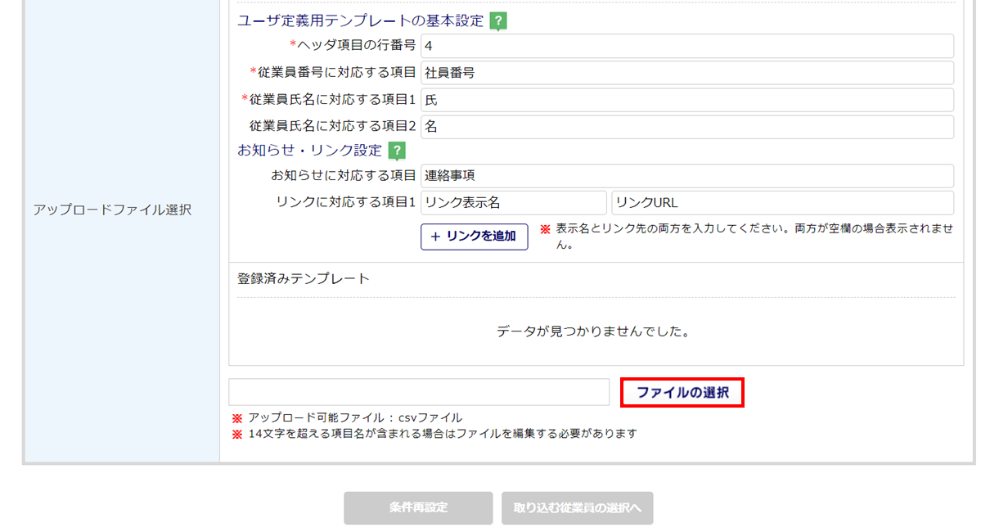
Task: Open help icon beside お知らせ・リンク設定
Action: pos(397,151)
